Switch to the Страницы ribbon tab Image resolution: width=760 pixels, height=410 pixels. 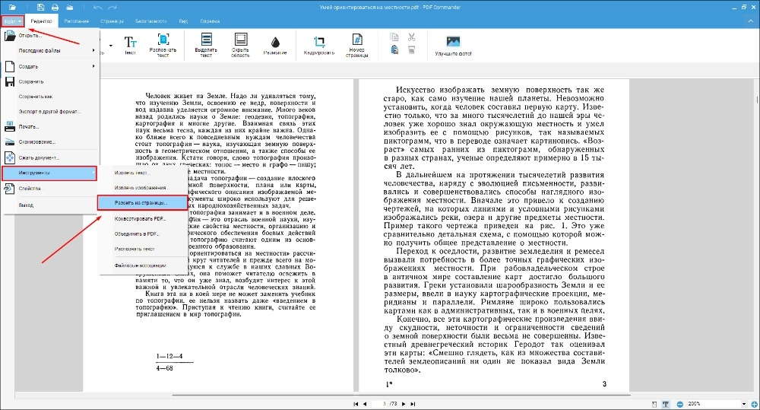(112, 21)
